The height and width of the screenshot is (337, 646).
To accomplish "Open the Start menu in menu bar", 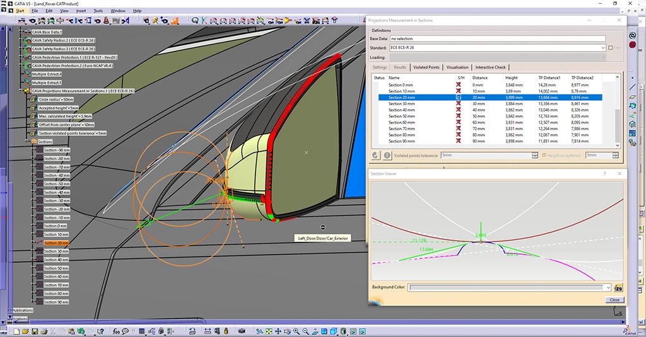I will click(20, 11).
